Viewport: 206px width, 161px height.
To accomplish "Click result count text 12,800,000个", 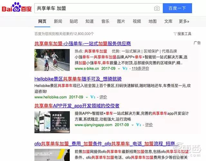I will click(x=83, y=34).
